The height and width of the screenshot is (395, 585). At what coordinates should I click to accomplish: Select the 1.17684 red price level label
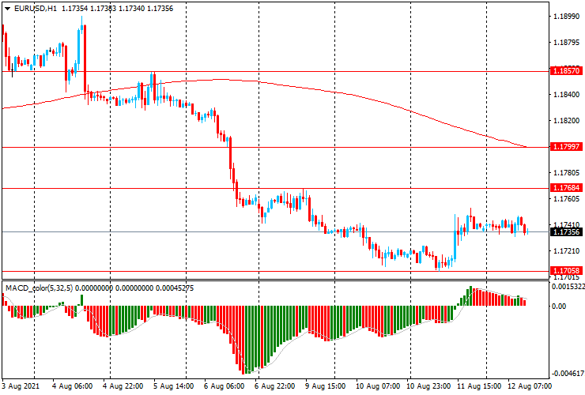click(566, 187)
